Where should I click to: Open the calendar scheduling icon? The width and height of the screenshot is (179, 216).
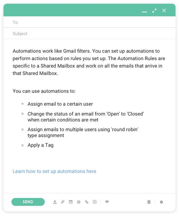[71, 202]
